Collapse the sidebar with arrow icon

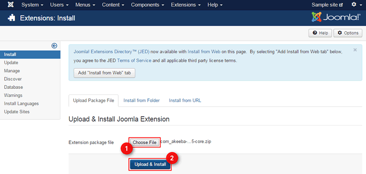point(54,46)
